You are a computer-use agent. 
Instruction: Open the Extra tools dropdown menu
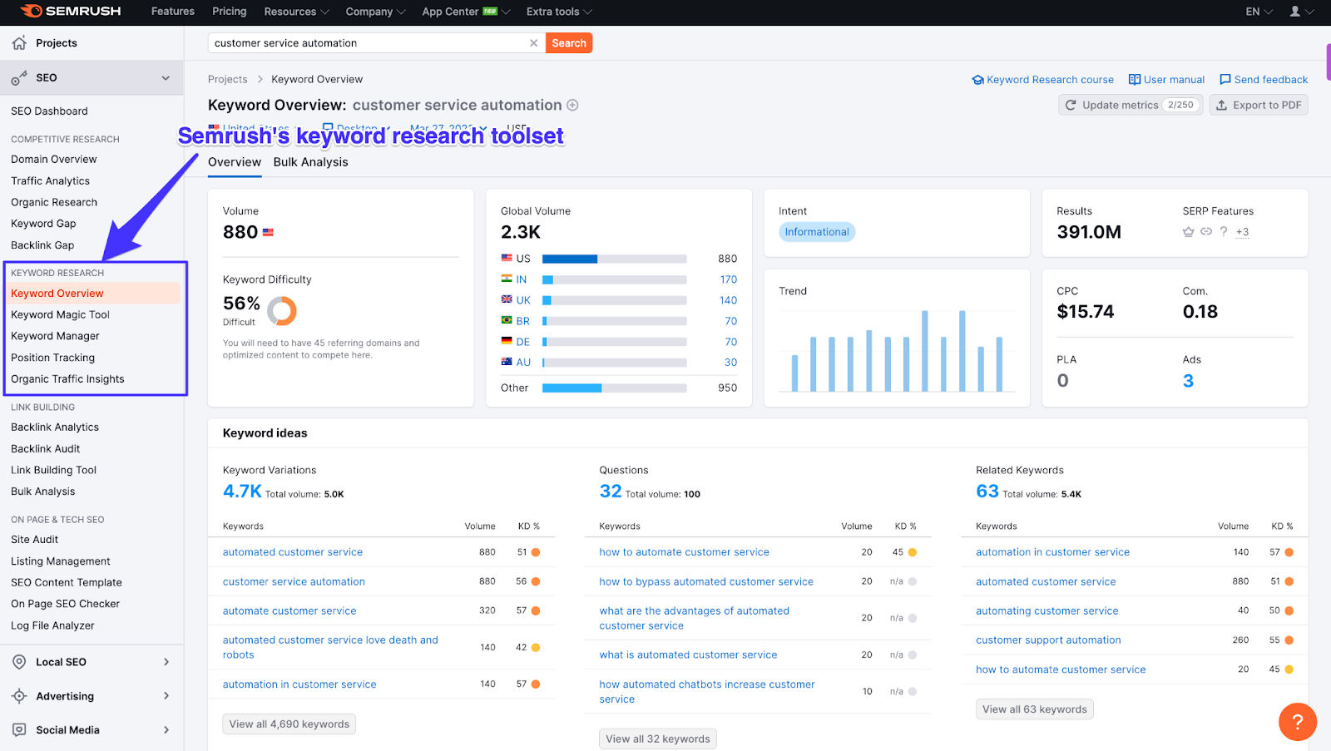coord(559,12)
